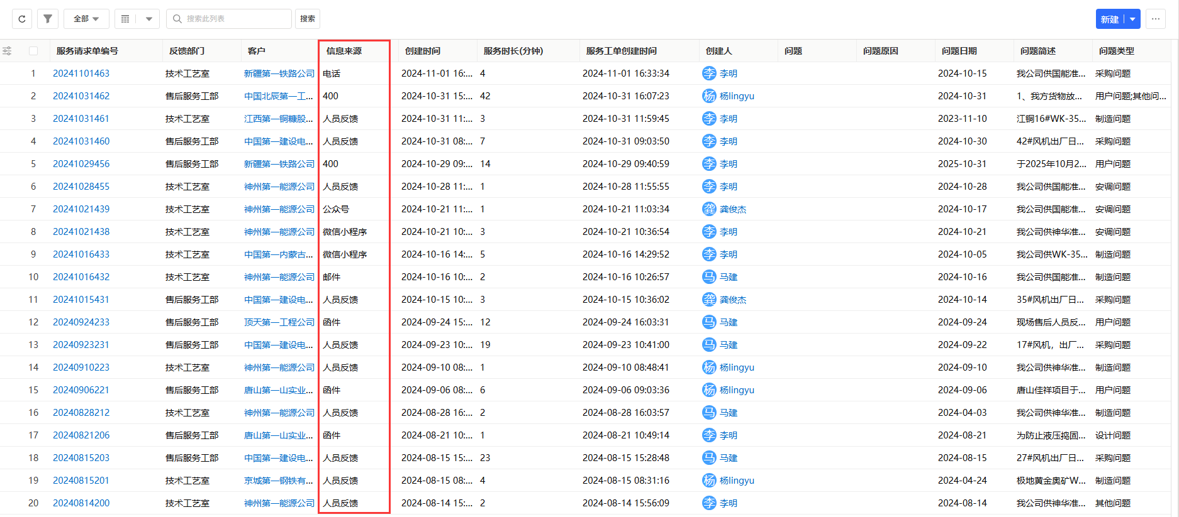Open creator link 李明 in row 1

[729, 73]
